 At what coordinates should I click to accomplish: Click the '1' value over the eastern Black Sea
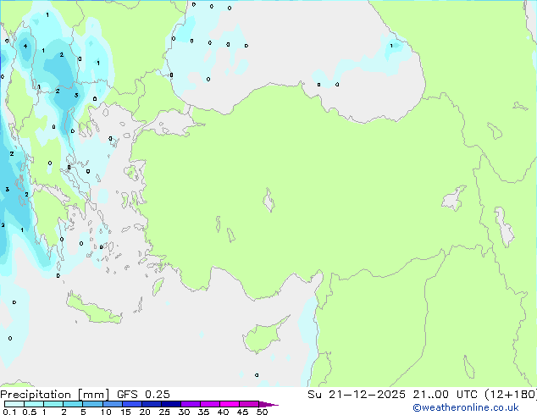390,46
